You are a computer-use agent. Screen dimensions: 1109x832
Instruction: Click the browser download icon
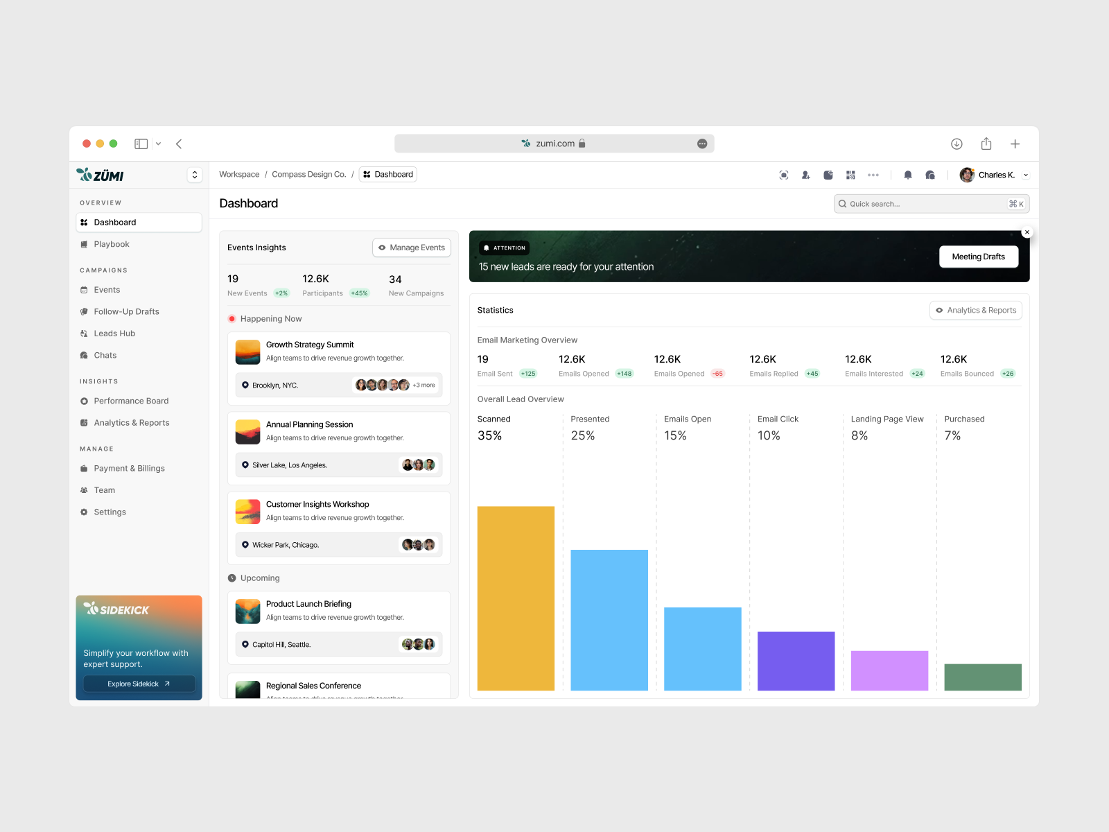[x=957, y=144]
